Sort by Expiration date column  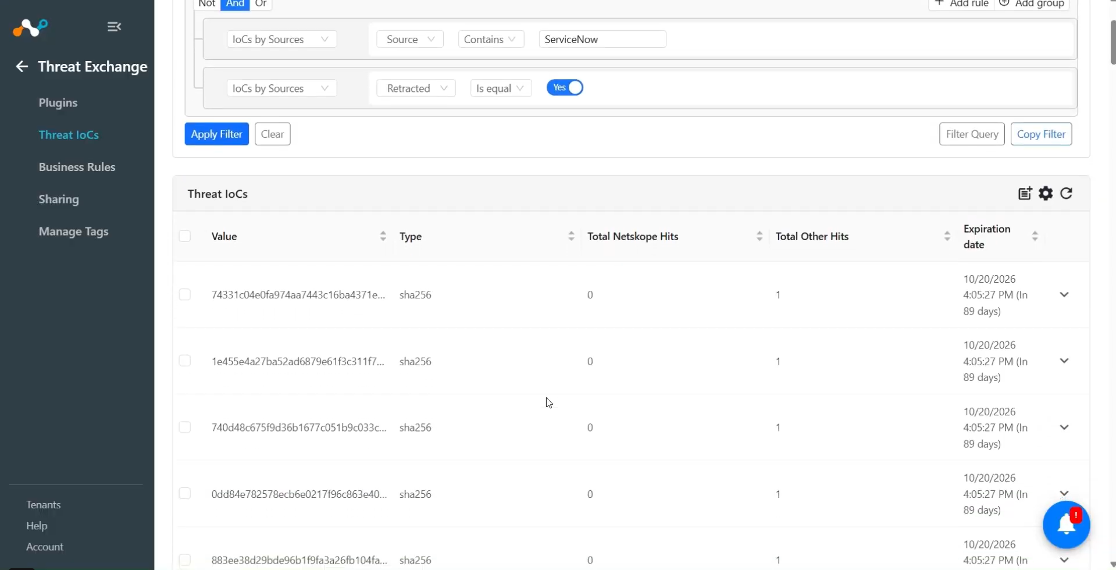[1035, 236]
